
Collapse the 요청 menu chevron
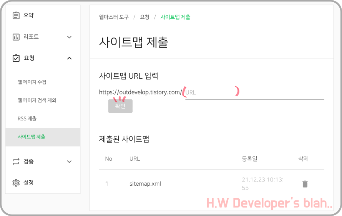(x=69, y=58)
